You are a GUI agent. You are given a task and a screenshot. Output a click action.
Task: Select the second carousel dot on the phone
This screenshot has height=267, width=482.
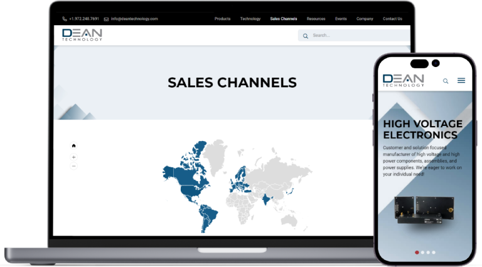point(422,252)
